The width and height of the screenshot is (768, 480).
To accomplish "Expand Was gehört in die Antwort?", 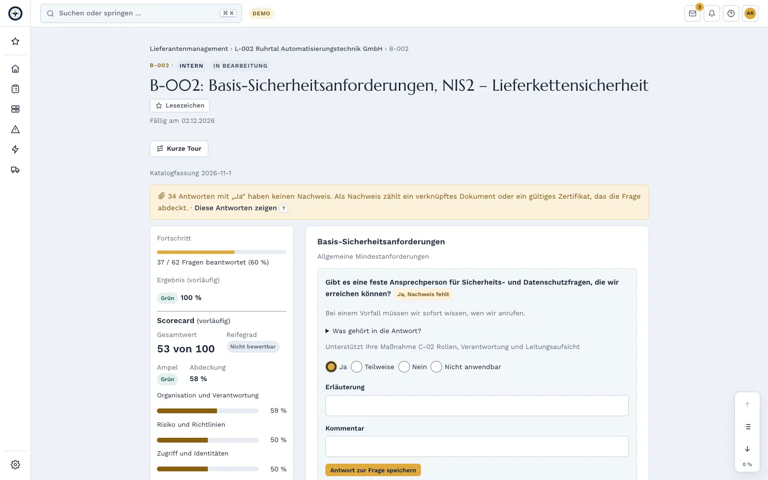I will click(373, 331).
